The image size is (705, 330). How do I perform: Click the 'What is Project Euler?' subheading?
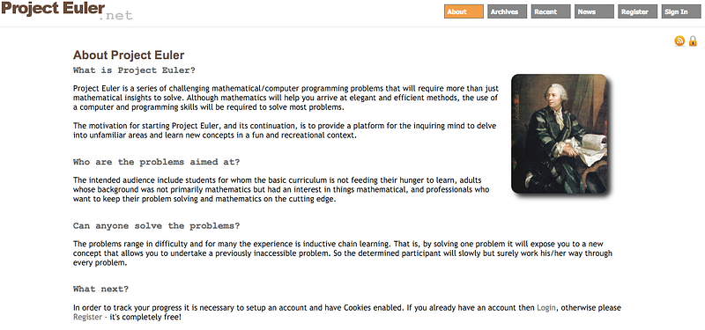tap(135, 70)
